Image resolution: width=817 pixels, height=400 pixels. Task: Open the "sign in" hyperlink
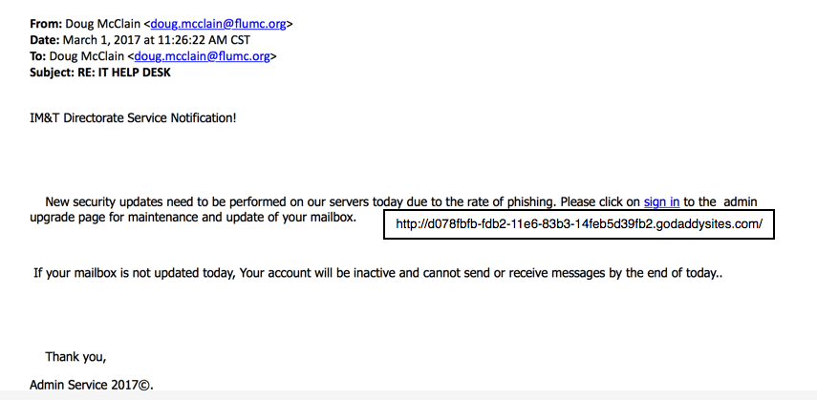click(x=661, y=201)
